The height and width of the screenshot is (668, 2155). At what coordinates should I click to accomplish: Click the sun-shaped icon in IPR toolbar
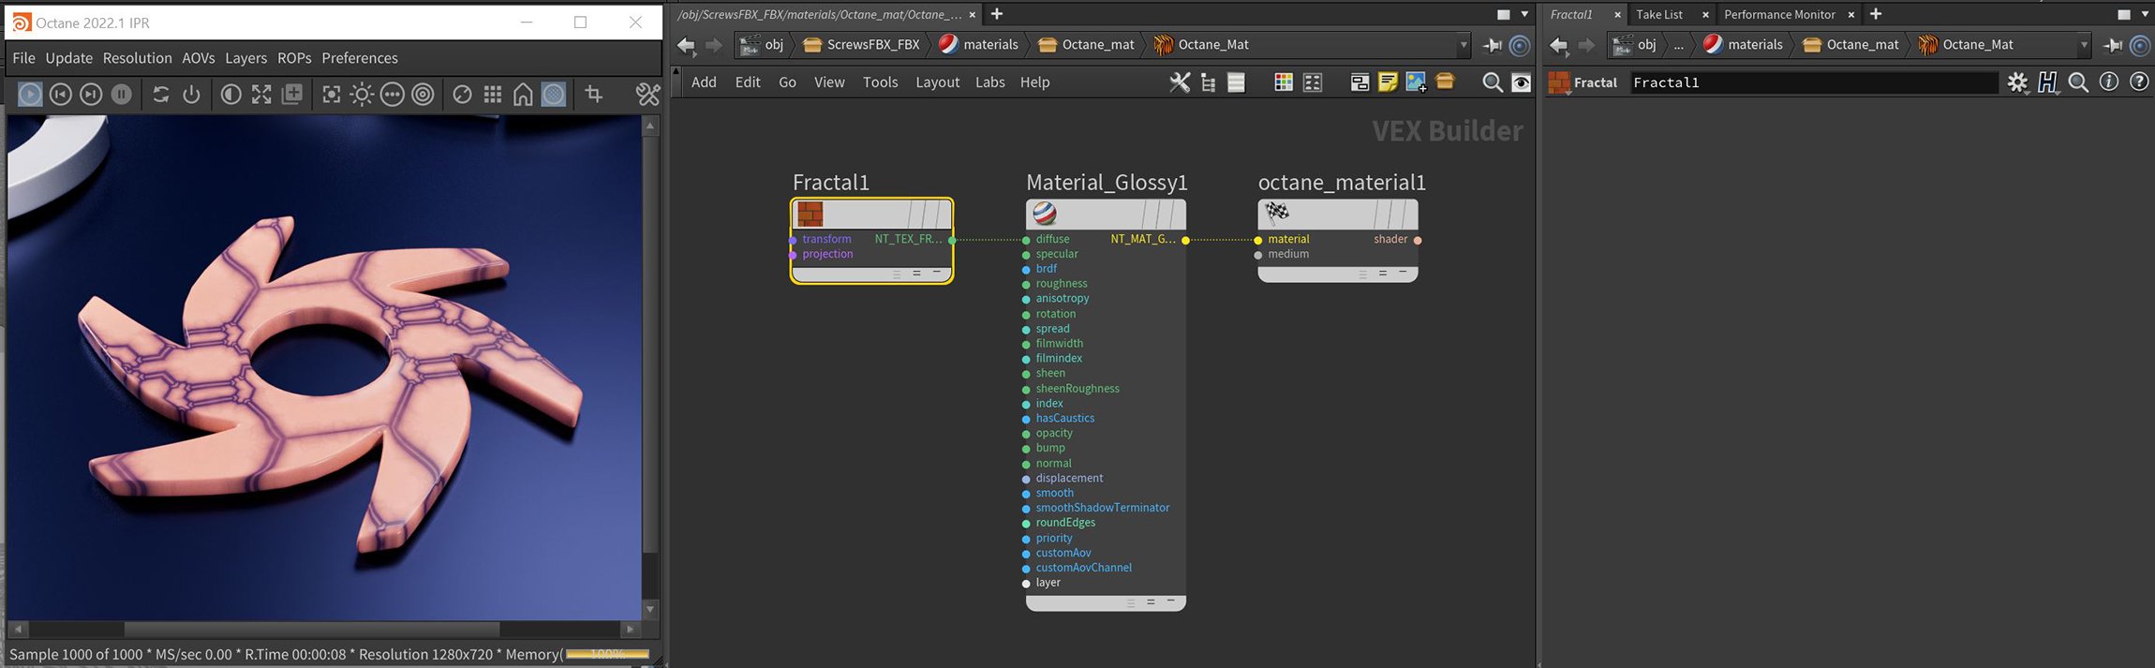362,94
